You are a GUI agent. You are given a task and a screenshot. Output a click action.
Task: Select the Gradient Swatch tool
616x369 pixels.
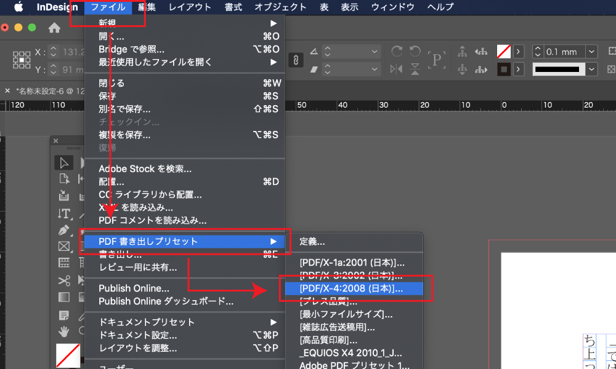(x=64, y=298)
